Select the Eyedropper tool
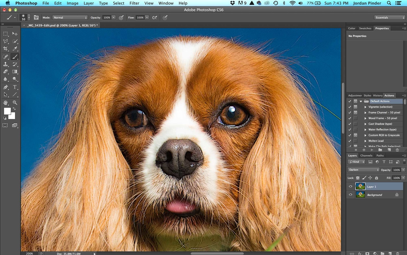Screen dimensions: 407x255 coord(15,49)
